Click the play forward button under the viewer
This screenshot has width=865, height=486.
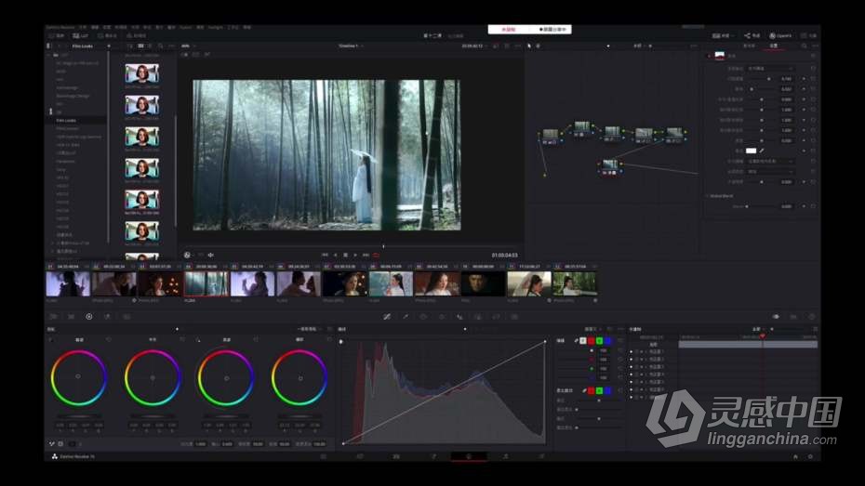coord(355,256)
